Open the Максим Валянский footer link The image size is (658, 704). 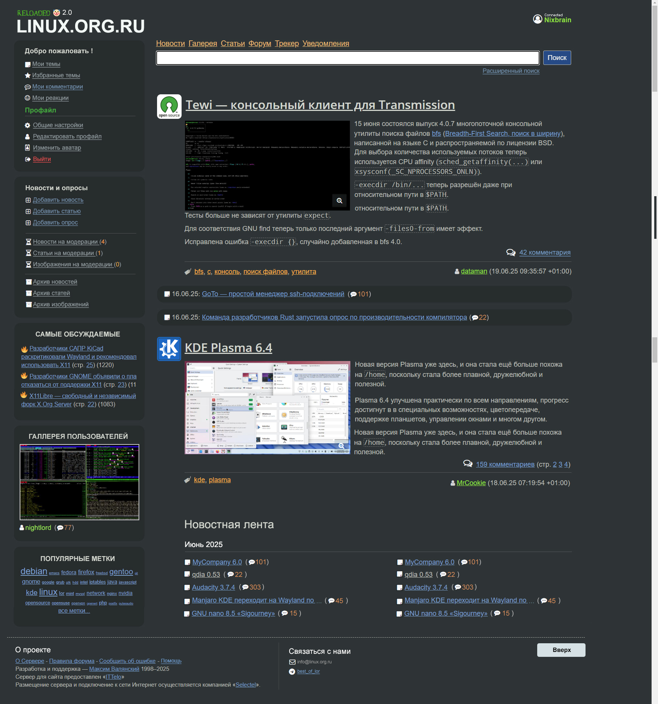114,669
